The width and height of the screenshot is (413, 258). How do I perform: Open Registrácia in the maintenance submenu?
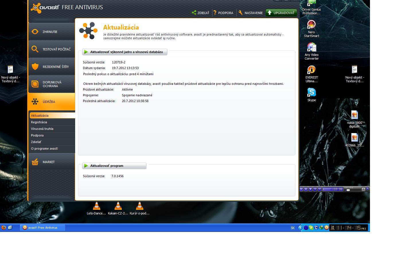tap(52, 122)
